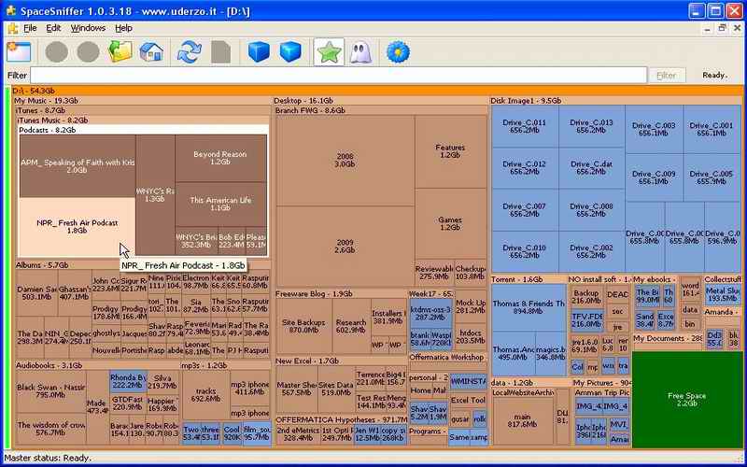The width and height of the screenshot is (747, 467).
Task: Toggle the ghost unknown-space button
Action: [x=360, y=51]
